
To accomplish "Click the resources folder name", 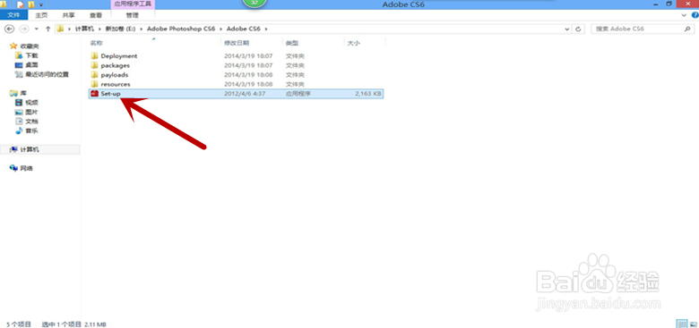I will click(116, 84).
